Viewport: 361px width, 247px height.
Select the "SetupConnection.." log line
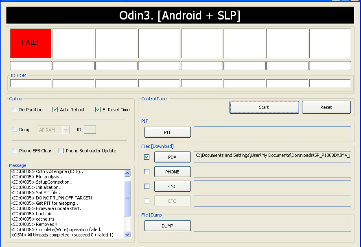(42, 182)
